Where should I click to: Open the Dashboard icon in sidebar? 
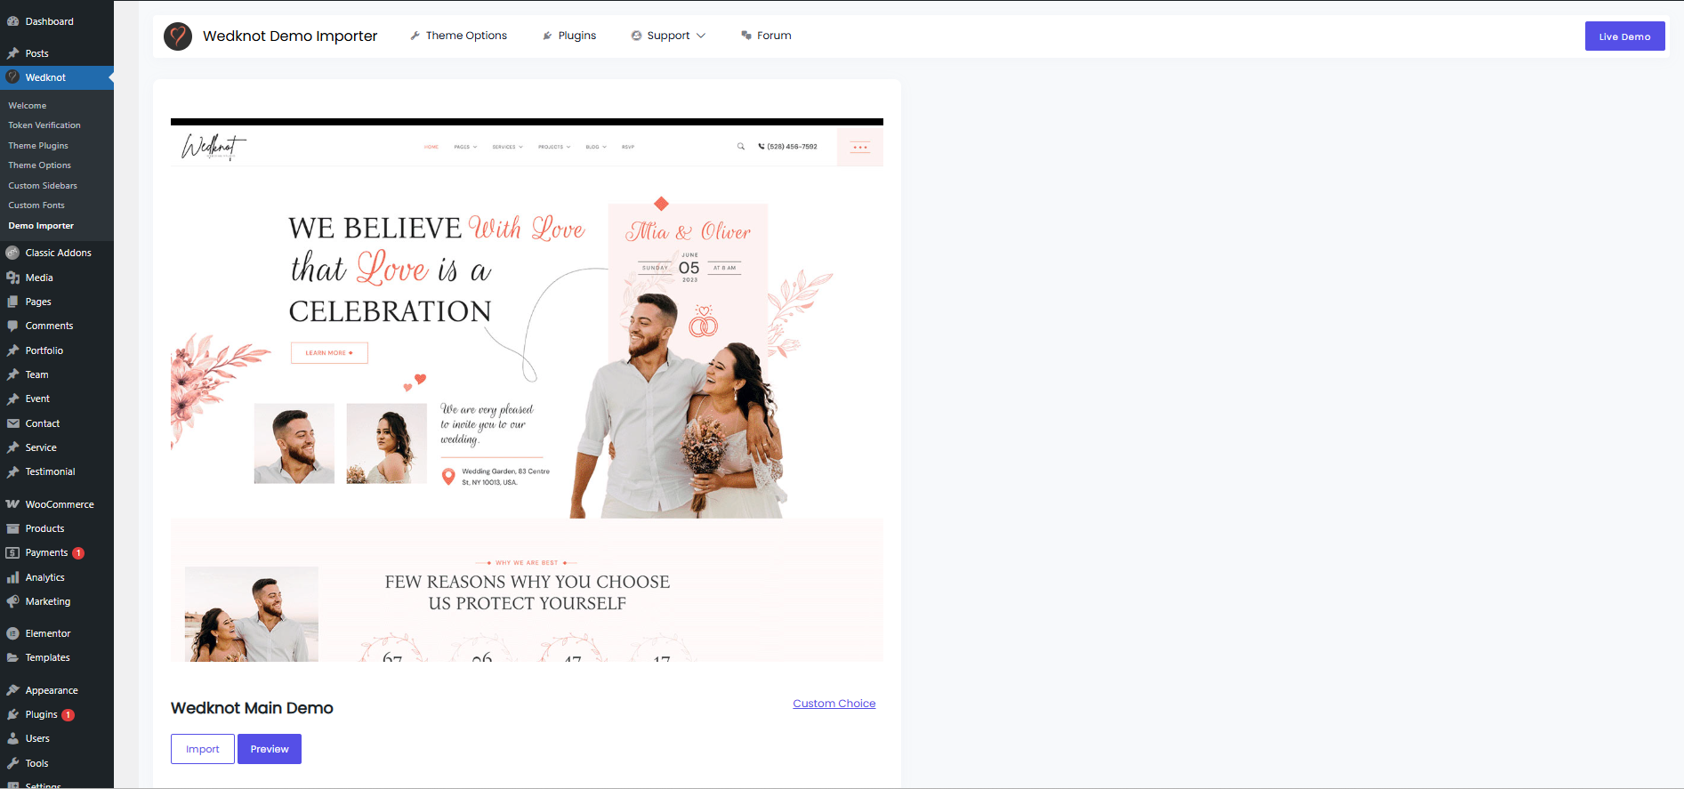(12, 21)
